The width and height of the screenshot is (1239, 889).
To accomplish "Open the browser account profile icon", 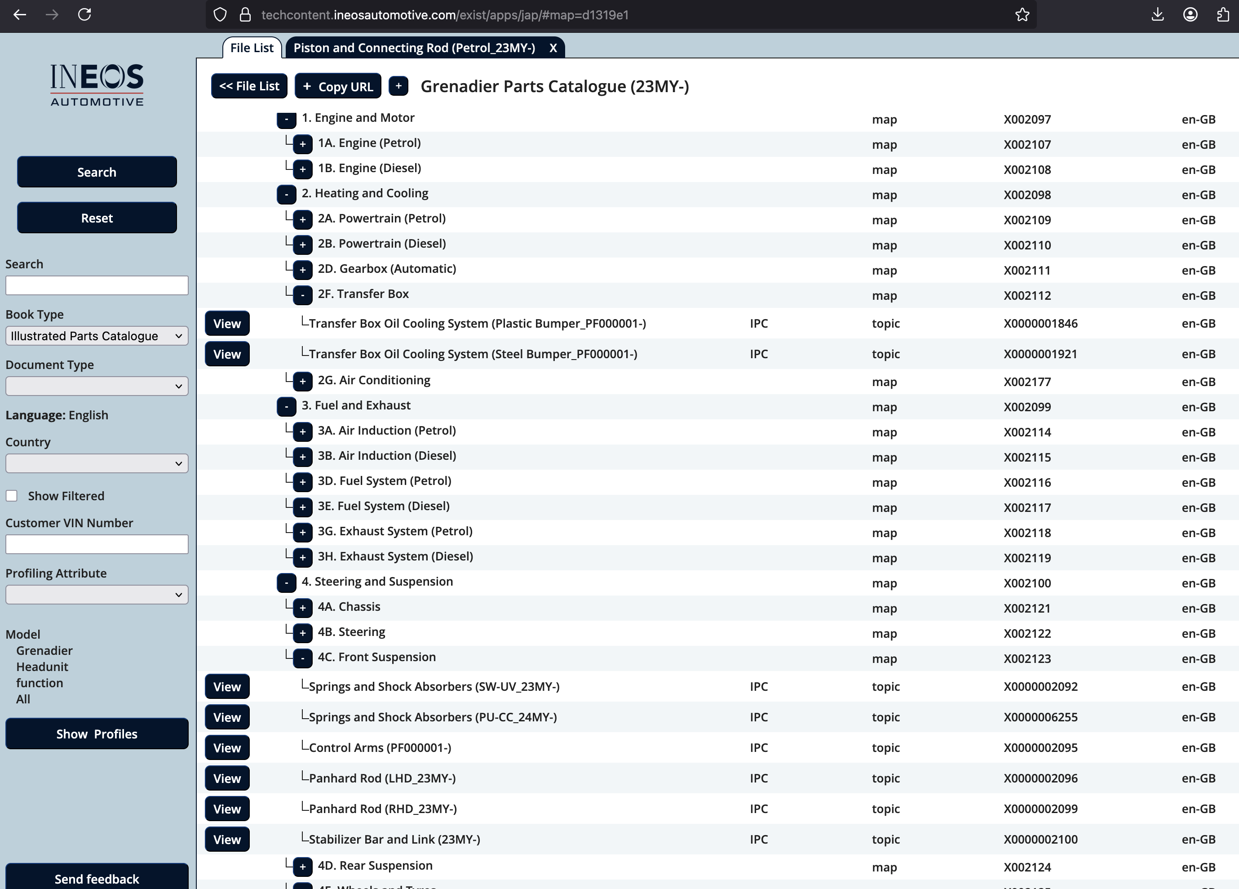I will tap(1190, 15).
